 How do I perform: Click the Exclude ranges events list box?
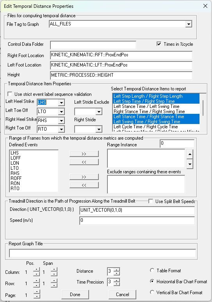(x=146, y=184)
